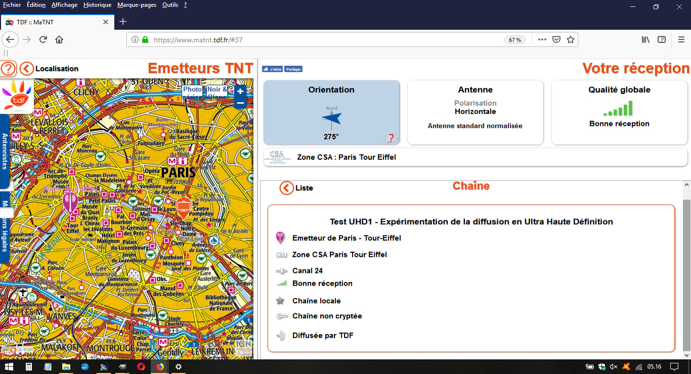
Task: Share the page with Partager button
Action: [293, 69]
